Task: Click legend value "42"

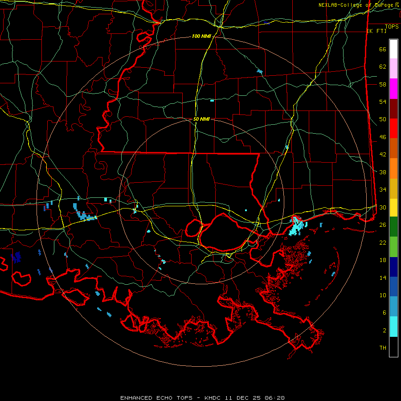Action: (x=383, y=155)
